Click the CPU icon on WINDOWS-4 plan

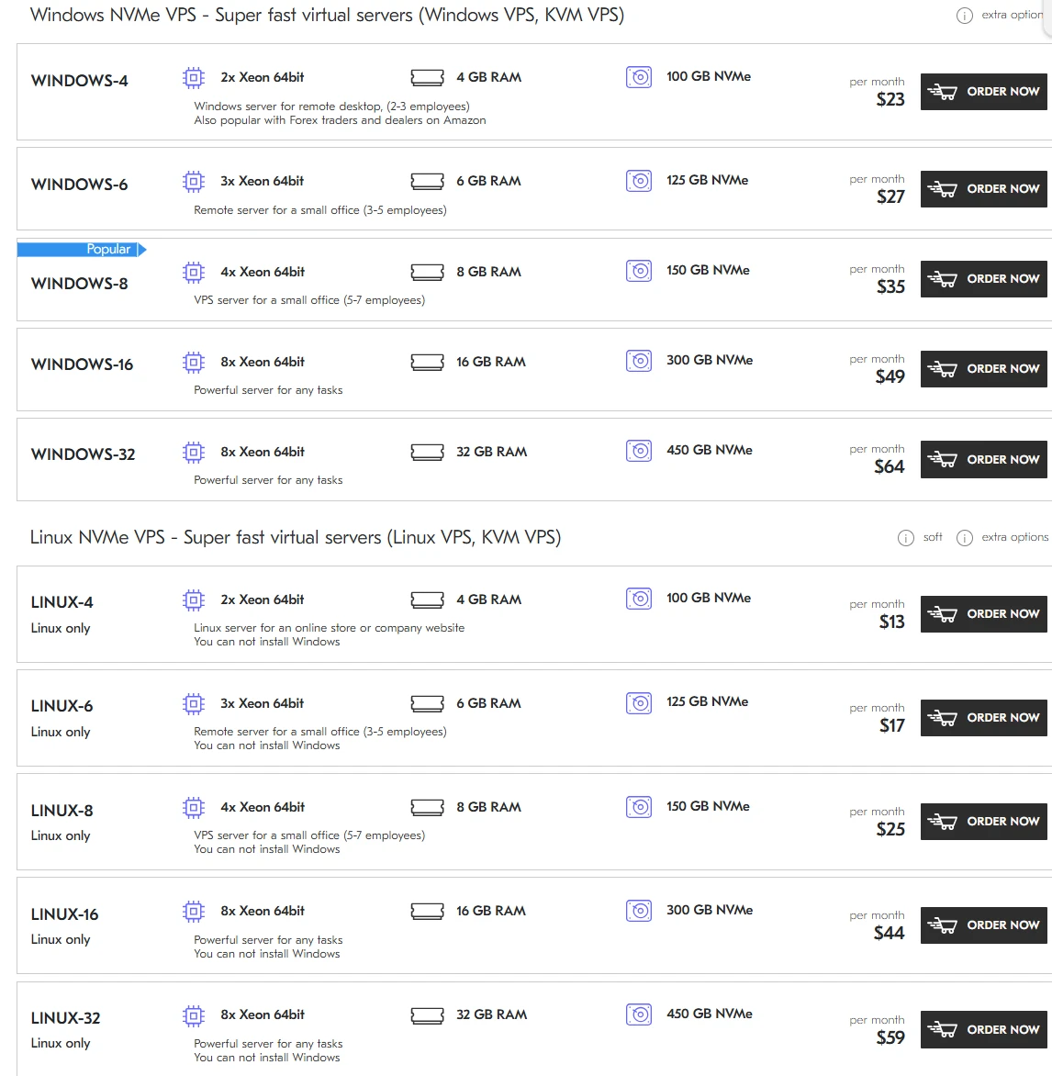coord(193,78)
